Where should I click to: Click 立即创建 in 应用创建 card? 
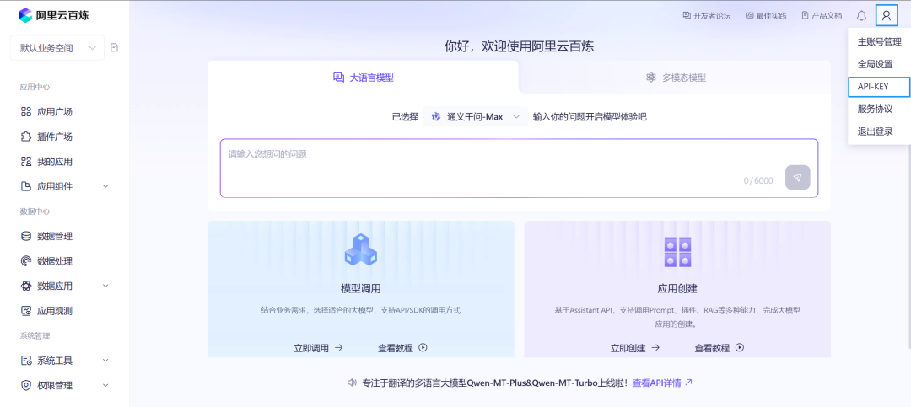635,348
